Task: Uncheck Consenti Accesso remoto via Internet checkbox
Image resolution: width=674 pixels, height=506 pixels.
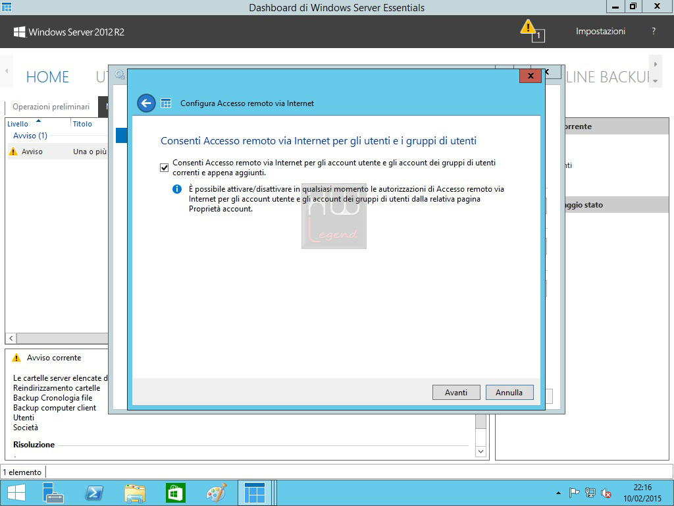Action: pyautogui.click(x=164, y=167)
